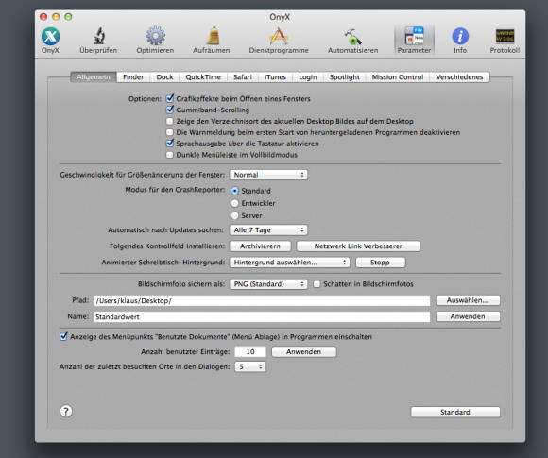548x458 pixels.
Task: Click the Name field showing Standardwert
Action: 262,317
